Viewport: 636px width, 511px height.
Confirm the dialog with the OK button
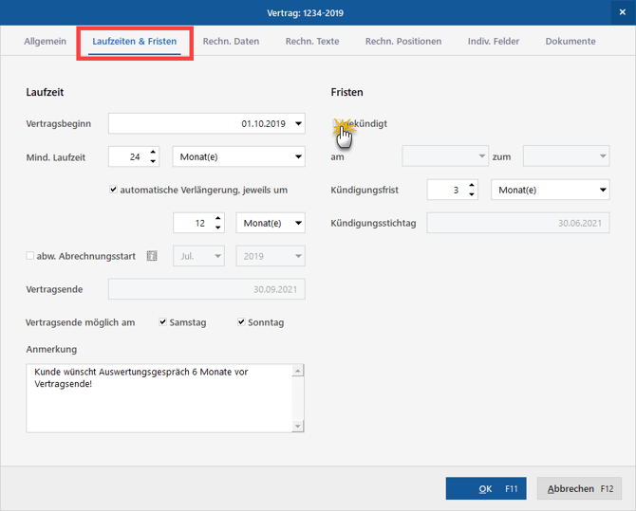click(485, 489)
